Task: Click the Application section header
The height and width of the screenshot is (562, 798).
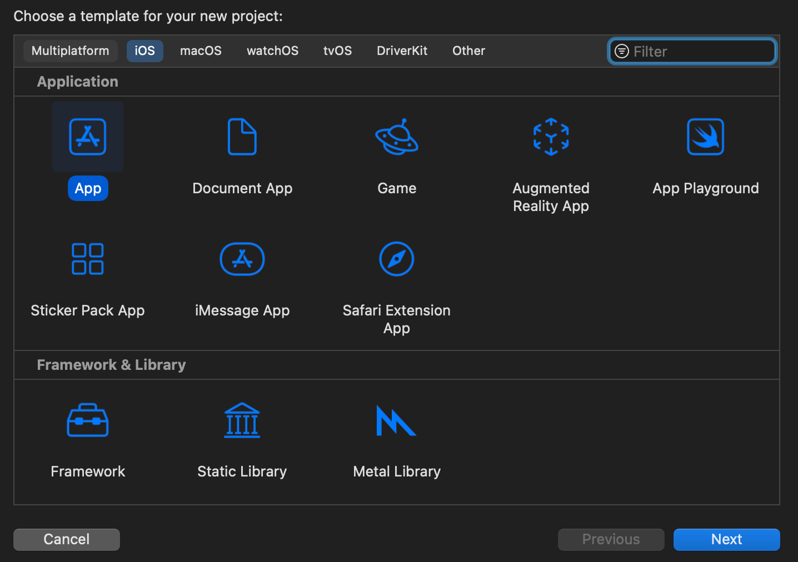Action: coord(78,82)
